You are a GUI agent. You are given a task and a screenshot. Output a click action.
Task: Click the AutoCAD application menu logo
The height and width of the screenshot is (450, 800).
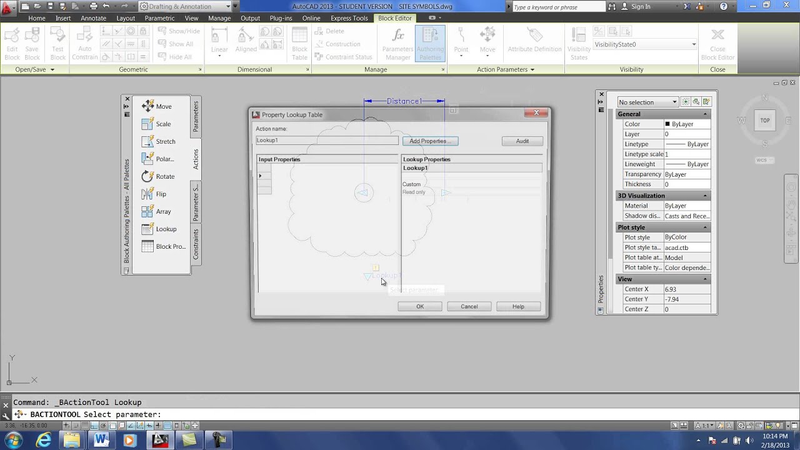[x=8, y=7]
